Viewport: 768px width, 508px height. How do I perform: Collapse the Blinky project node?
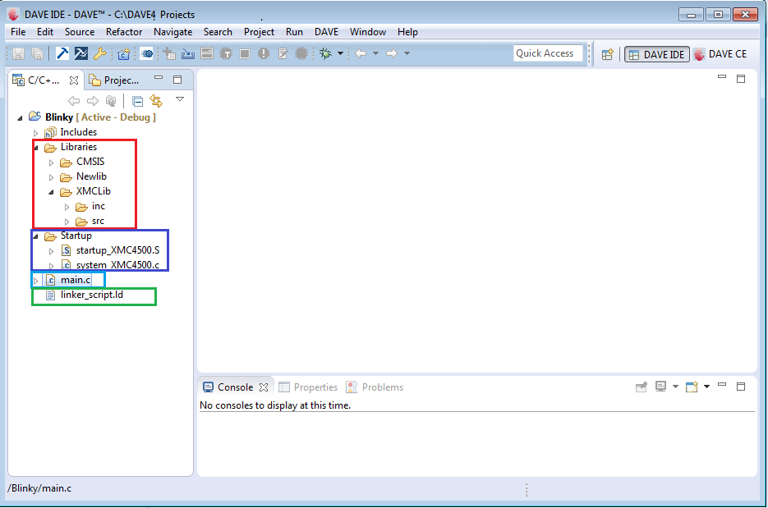20,118
